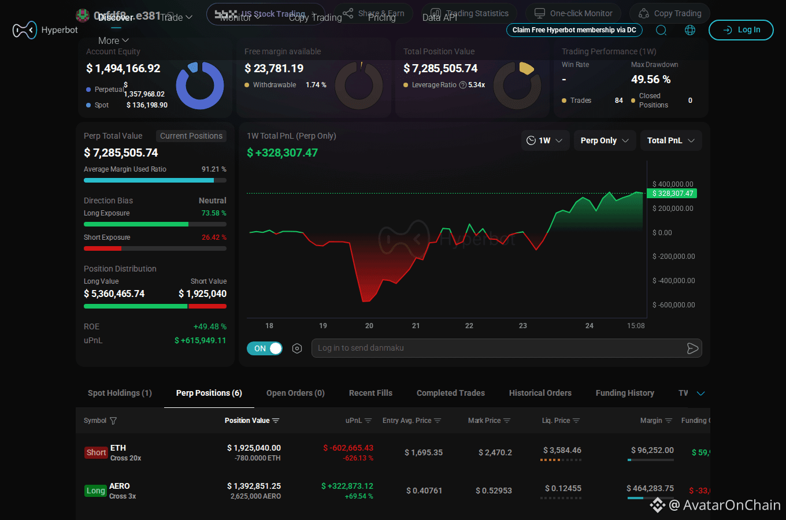Click the Current Positions button
The width and height of the screenshot is (786, 520).
point(191,136)
